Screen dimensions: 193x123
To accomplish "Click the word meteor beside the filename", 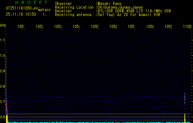I will [x=44, y=10].
